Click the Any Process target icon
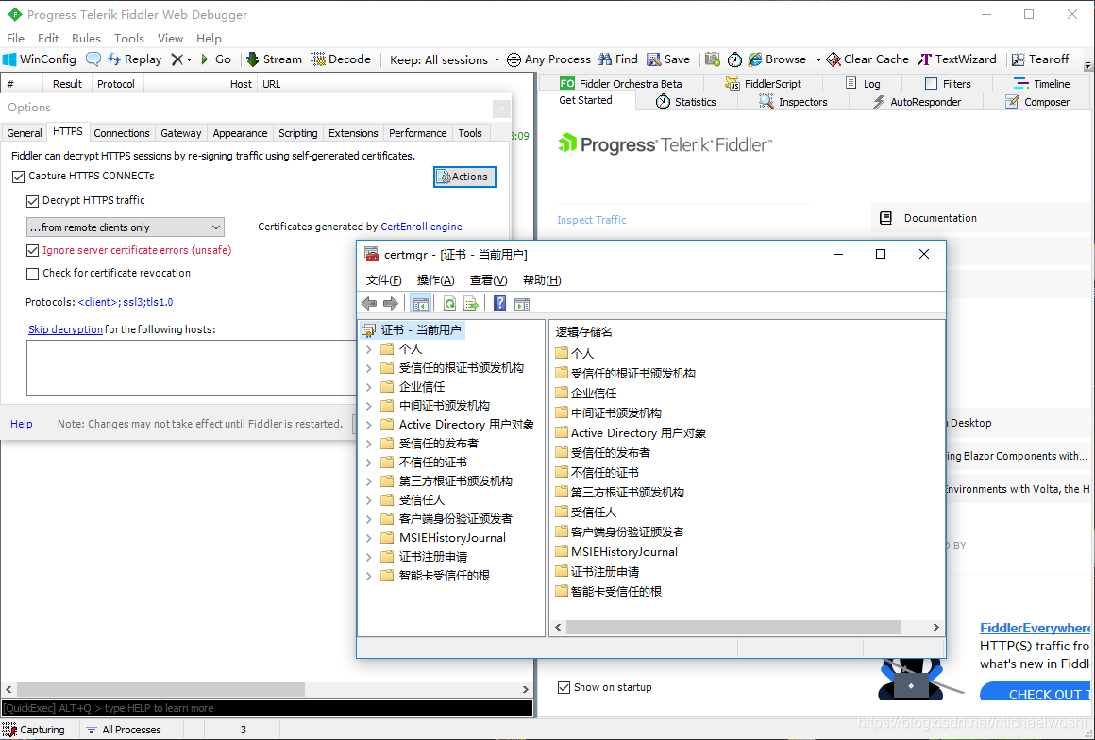This screenshot has height=740, width=1095. click(x=514, y=59)
